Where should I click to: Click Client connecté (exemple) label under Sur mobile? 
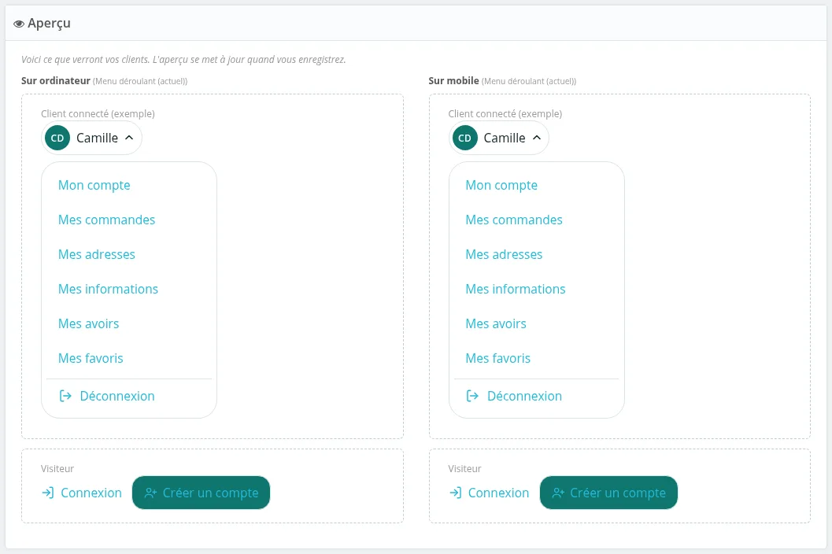pyautogui.click(x=505, y=113)
